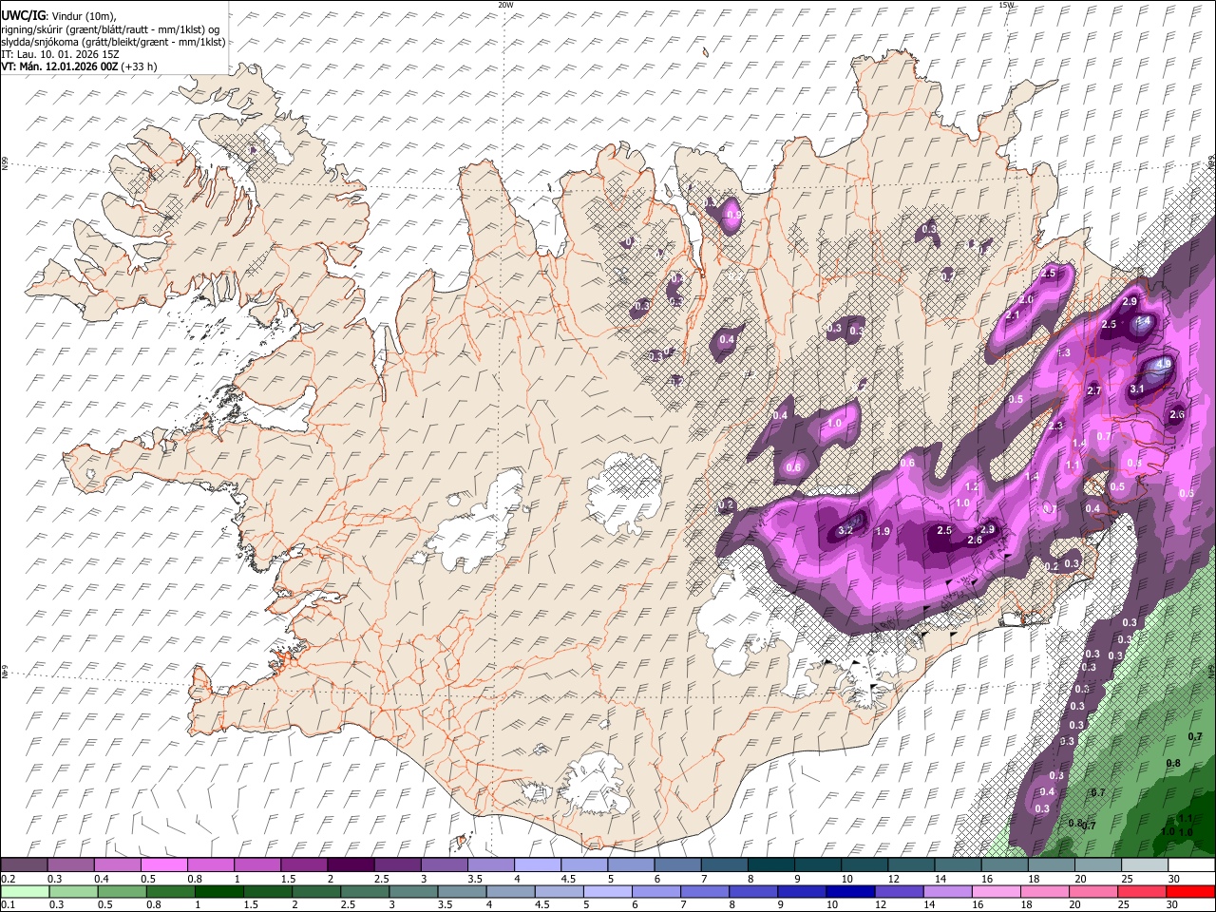The width and height of the screenshot is (1216, 912).
Task: Pick the upper-scale light gray swatch labeled 25
Action: [x=1146, y=864]
